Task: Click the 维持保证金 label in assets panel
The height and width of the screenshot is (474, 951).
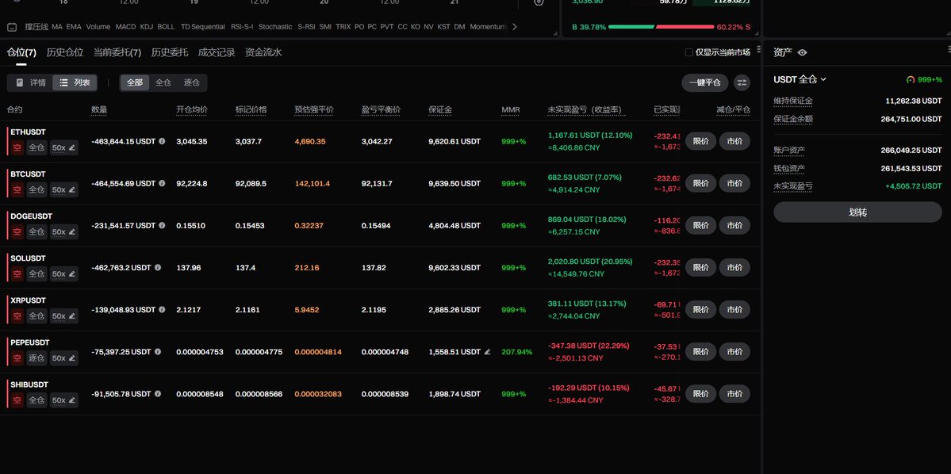Action: (792, 101)
